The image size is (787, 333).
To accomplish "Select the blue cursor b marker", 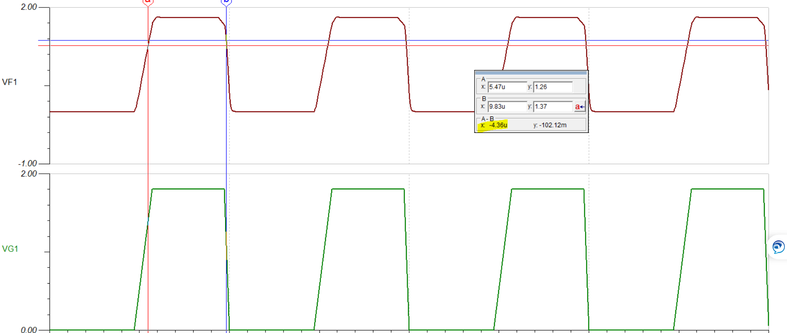I will [226, 2].
